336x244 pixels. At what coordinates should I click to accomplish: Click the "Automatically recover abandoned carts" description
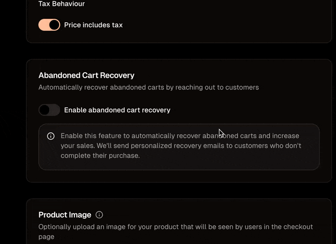148,87
